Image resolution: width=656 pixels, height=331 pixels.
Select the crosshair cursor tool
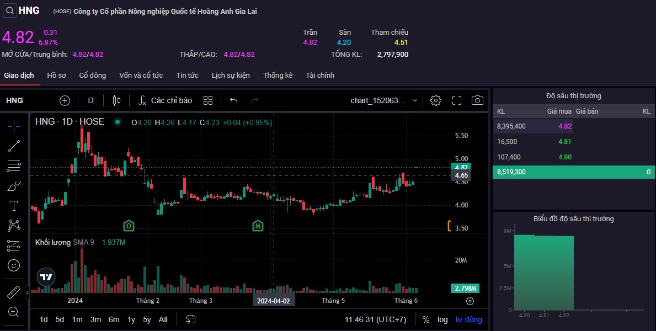[14, 126]
